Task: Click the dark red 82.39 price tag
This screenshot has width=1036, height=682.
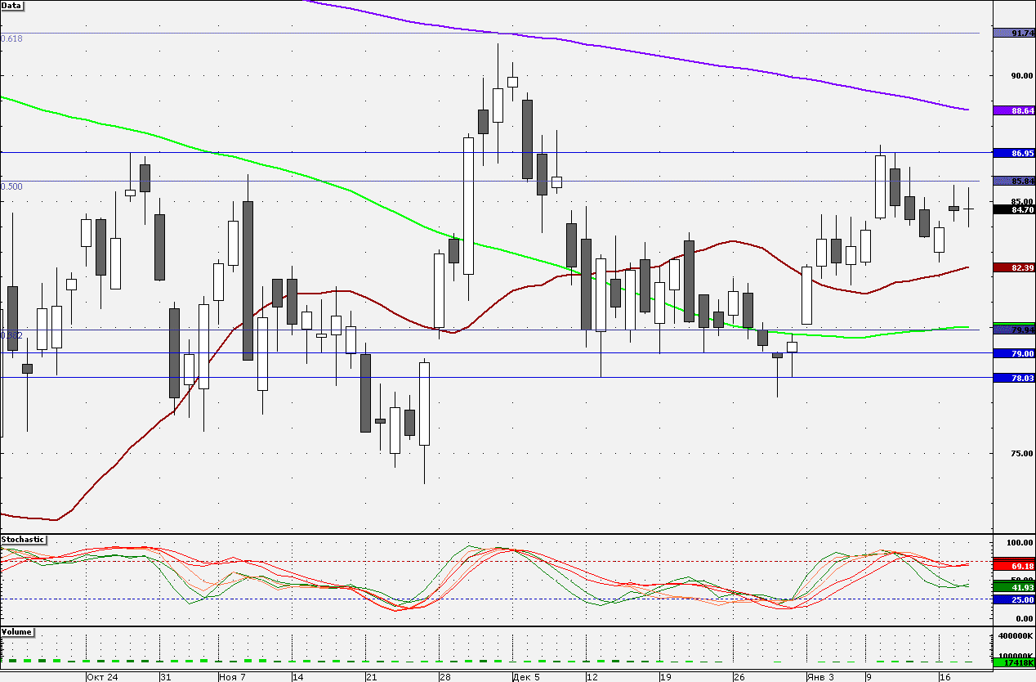Action: pos(1012,267)
